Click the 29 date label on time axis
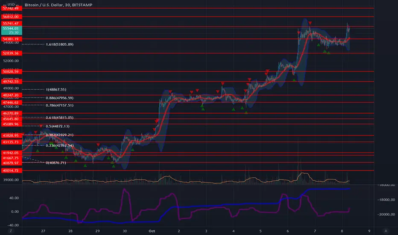Image resolution: width=398 pixels, height=235 pixels. point(97,231)
